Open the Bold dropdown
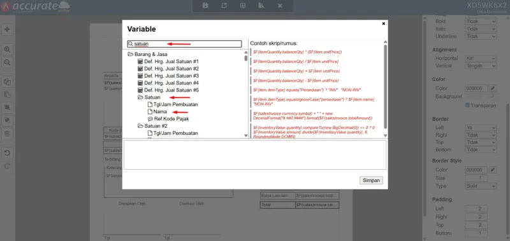Image resolution: width=510 pixels, height=241 pixels. coord(481,22)
